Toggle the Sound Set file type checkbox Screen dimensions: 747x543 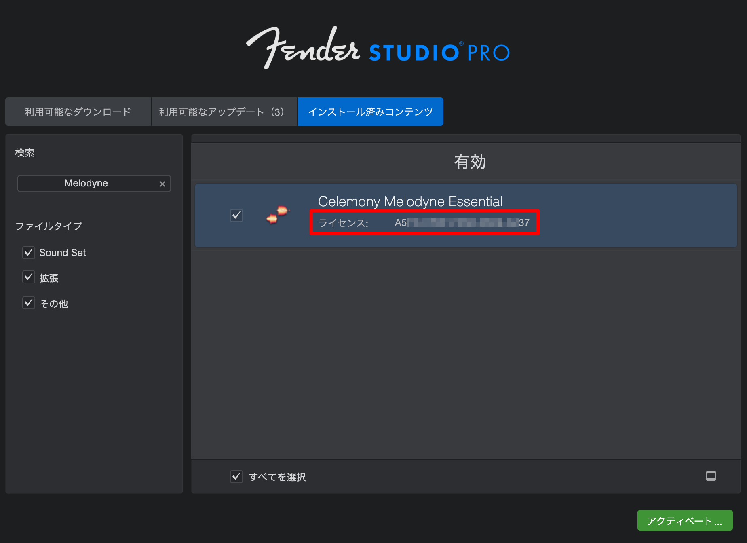(x=29, y=253)
